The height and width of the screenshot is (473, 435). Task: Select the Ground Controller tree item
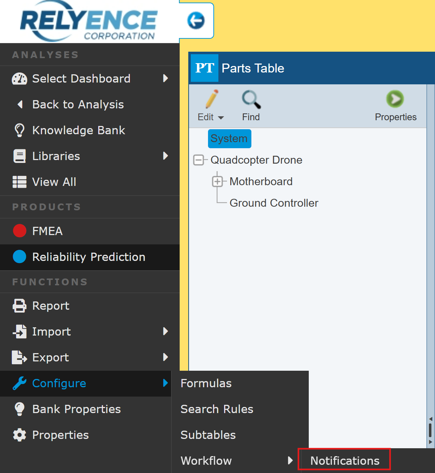pyautogui.click(x=274, y=203)
